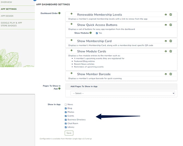Hide Show Membership Card with eye icon
The height and width of the screenshot is (146, 183).
tap(166, 41)
